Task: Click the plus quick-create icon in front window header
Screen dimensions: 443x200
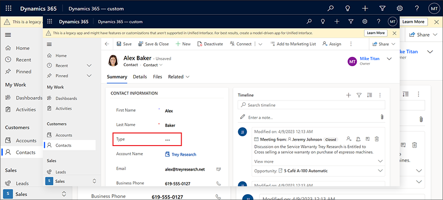Action: [x=337, y=22]
